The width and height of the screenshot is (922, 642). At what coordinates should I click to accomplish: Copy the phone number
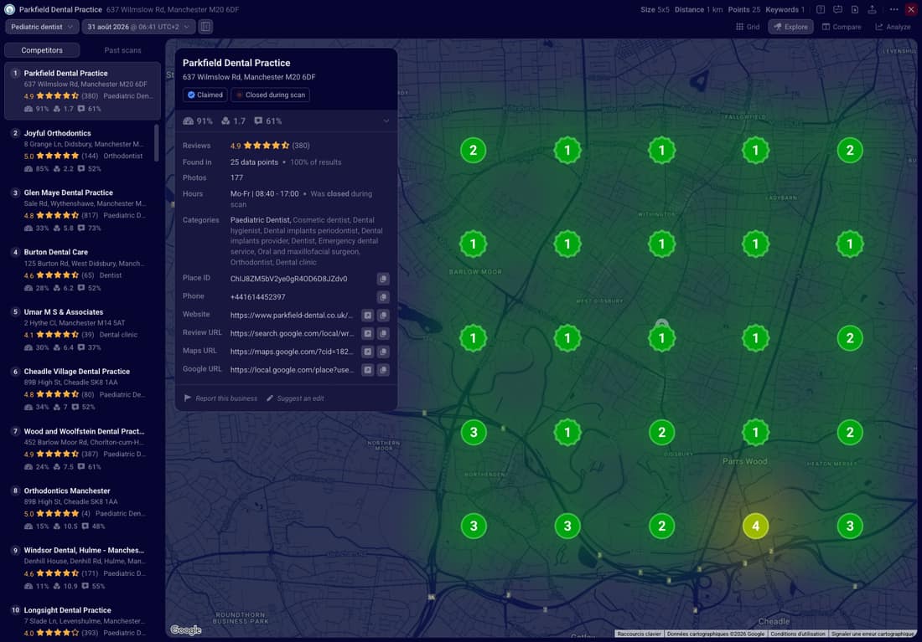[383, 296]
